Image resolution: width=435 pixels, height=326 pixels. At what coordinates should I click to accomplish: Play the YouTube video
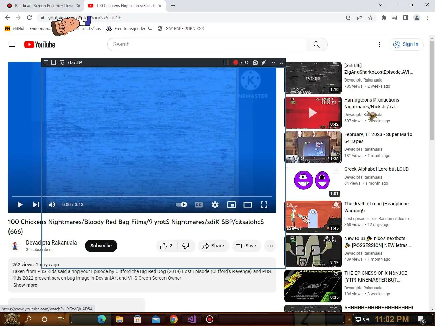pyautogui.click(x=20, y=205)
